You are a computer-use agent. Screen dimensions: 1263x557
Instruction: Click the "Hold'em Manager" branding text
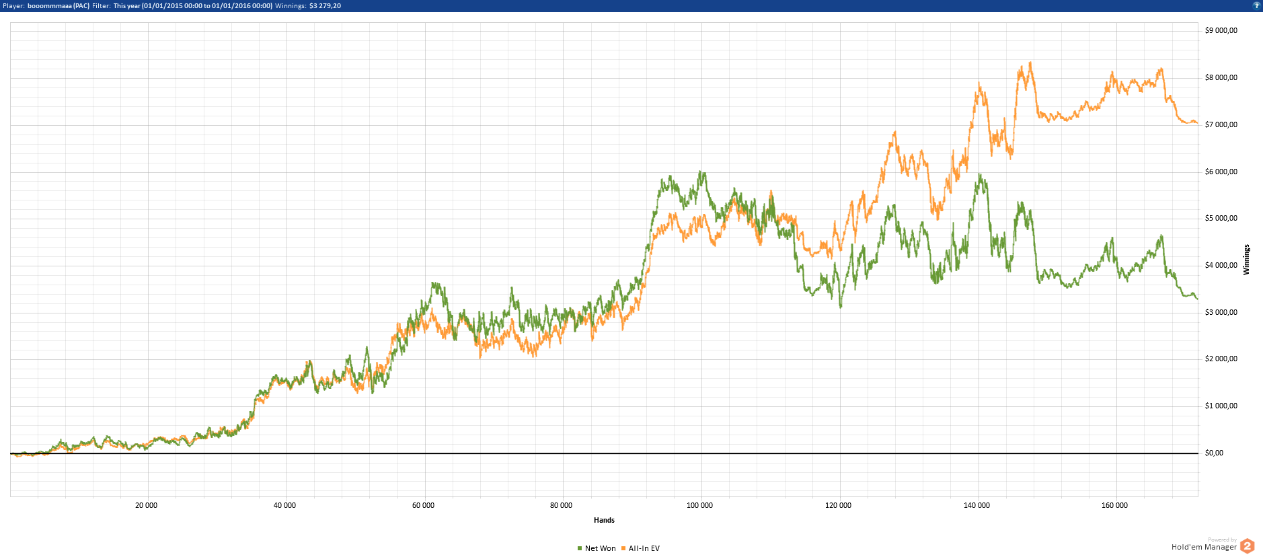pos(1204,547)
